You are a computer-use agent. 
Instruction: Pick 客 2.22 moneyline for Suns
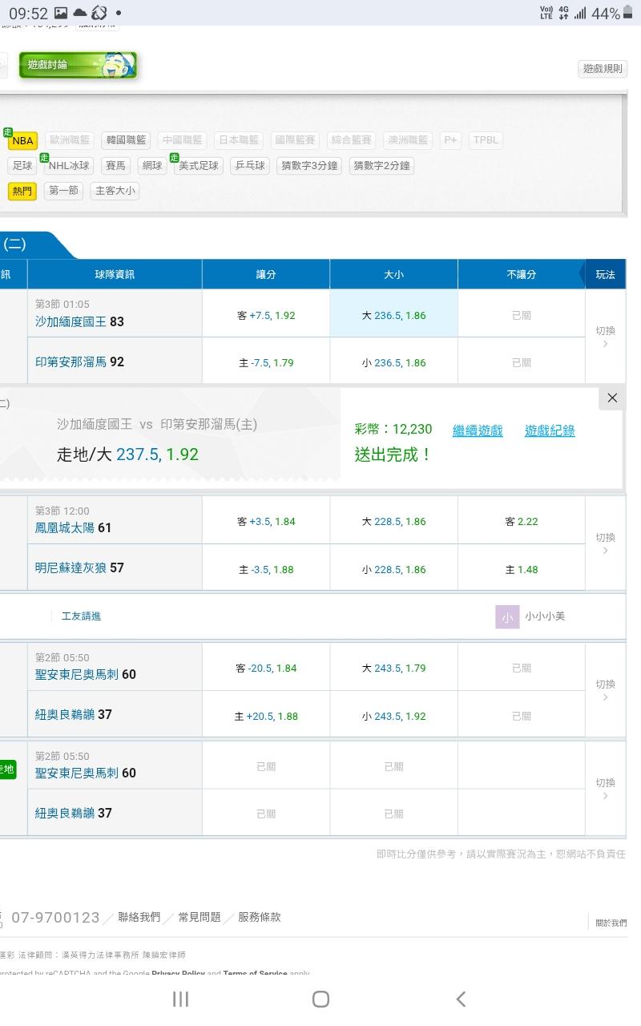click(521, 521)
